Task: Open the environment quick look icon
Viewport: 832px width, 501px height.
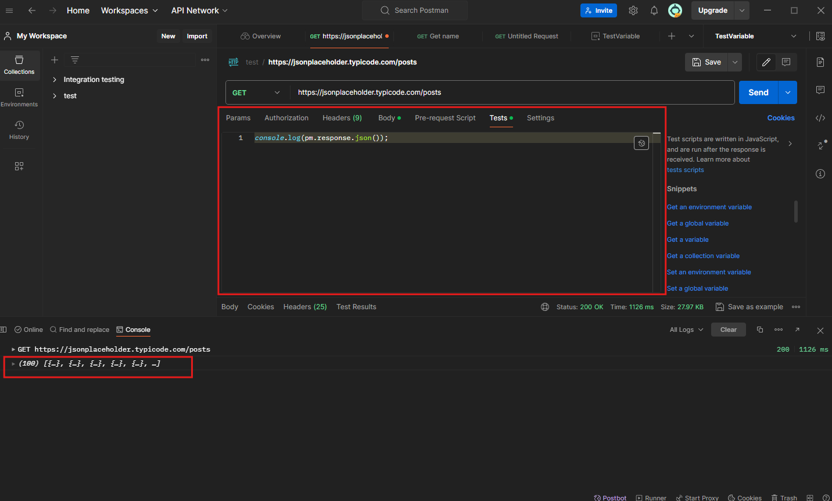Action: (820, 36)
